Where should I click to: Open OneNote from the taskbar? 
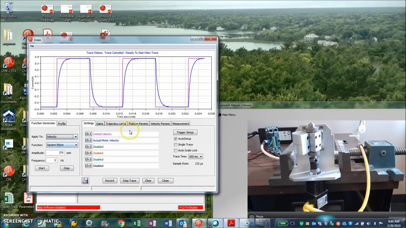point(152,224)
